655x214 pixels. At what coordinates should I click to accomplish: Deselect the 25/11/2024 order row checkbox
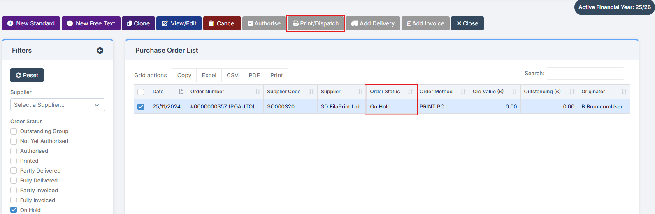pos(141,107)
